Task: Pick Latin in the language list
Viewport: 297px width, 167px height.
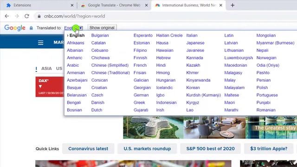Action: pos(229,35)
